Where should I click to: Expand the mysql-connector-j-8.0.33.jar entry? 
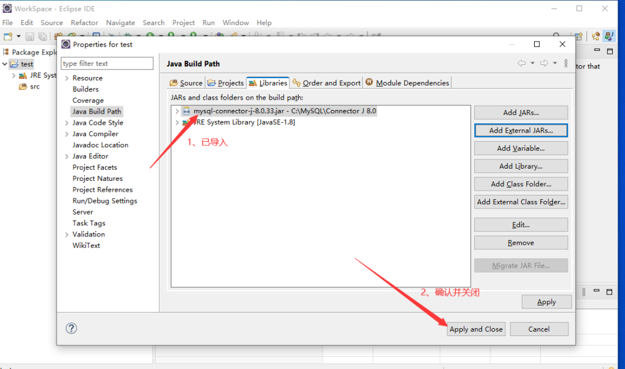click(x=177, y=111)
